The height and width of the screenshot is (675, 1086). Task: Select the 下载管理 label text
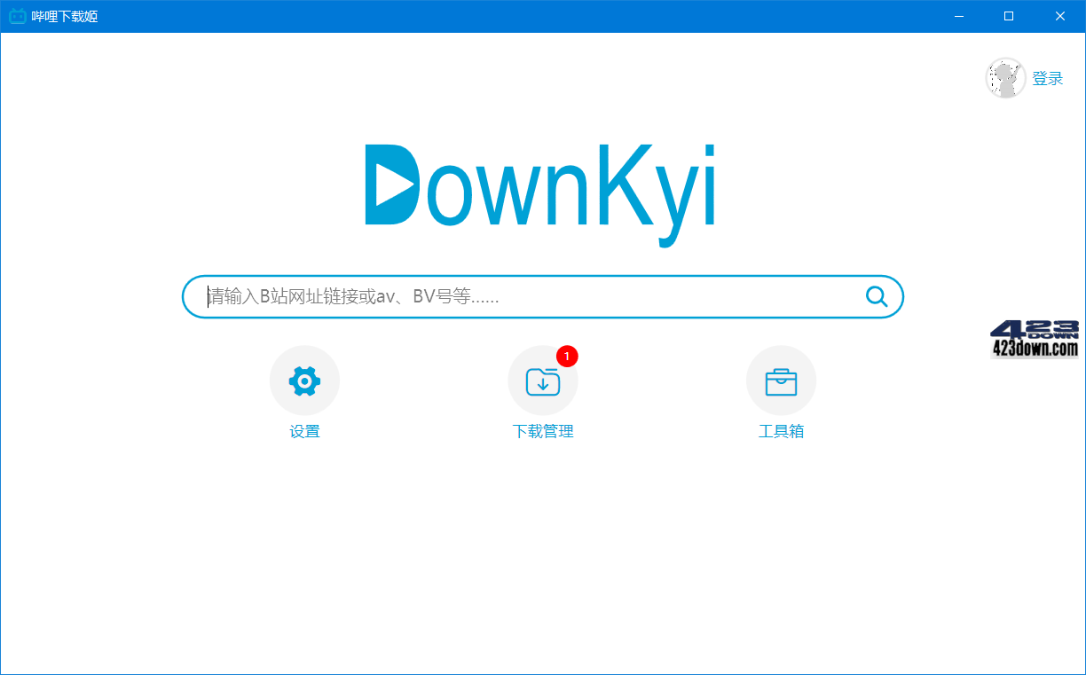[543, 431]
